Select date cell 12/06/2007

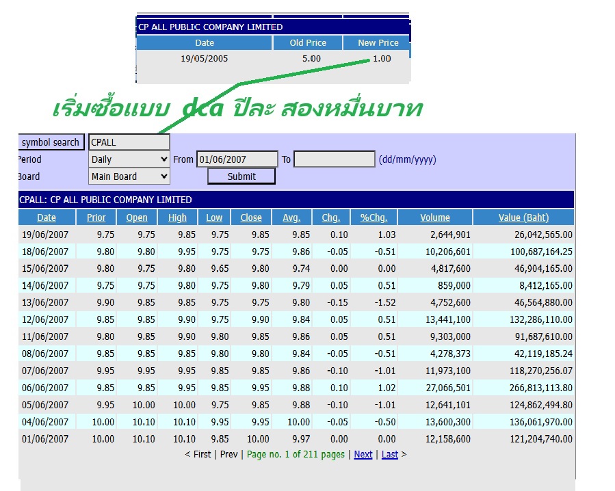pos(45,319)
